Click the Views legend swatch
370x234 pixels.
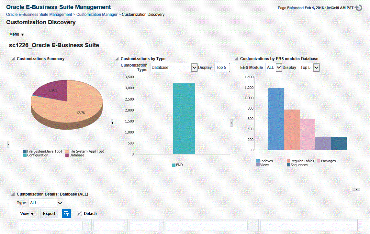258,165
